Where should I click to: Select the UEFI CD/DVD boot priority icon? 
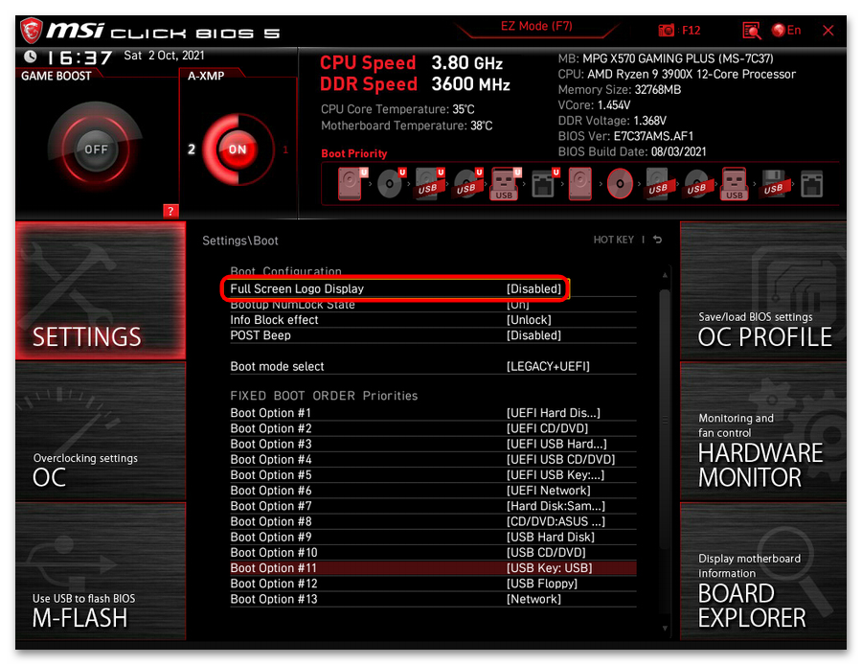390,184
